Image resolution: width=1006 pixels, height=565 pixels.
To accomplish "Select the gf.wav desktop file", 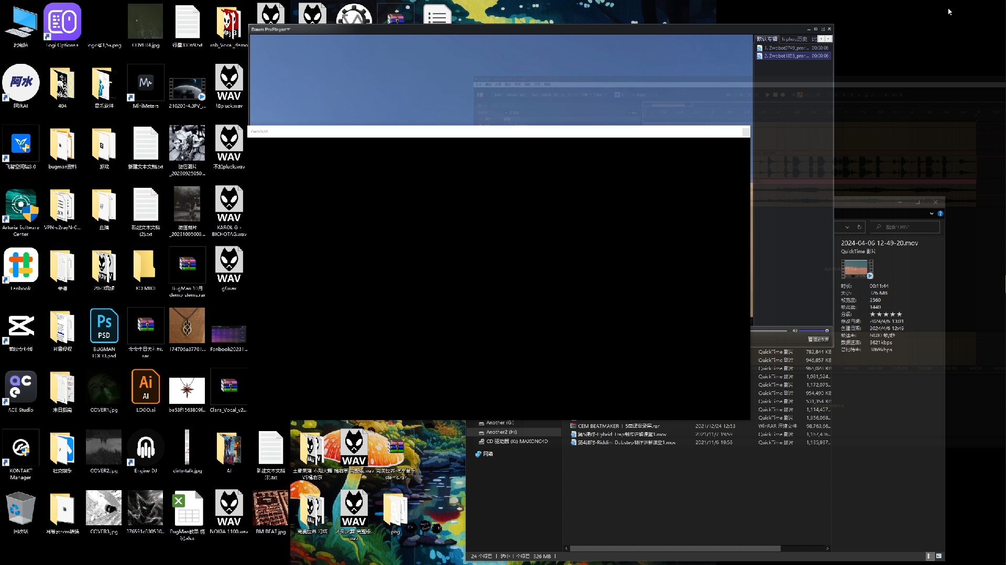I will [x=229, y=269].
